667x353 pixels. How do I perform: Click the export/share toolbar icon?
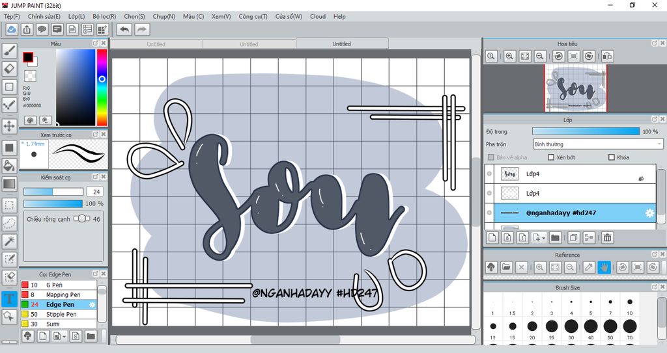(x=27, y=29)
